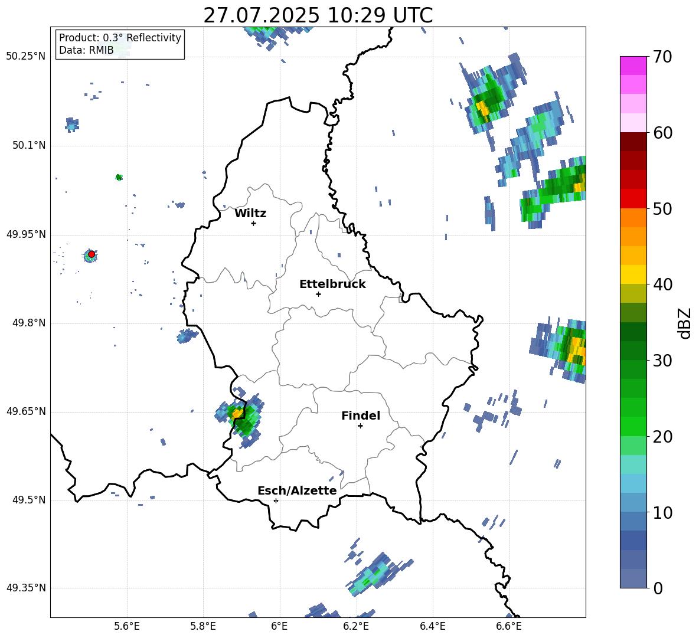Image resolution: width=699 pixels, height=638 pixels.
Task: Click the 10 value on the colorbar
Action: (662, 512)
